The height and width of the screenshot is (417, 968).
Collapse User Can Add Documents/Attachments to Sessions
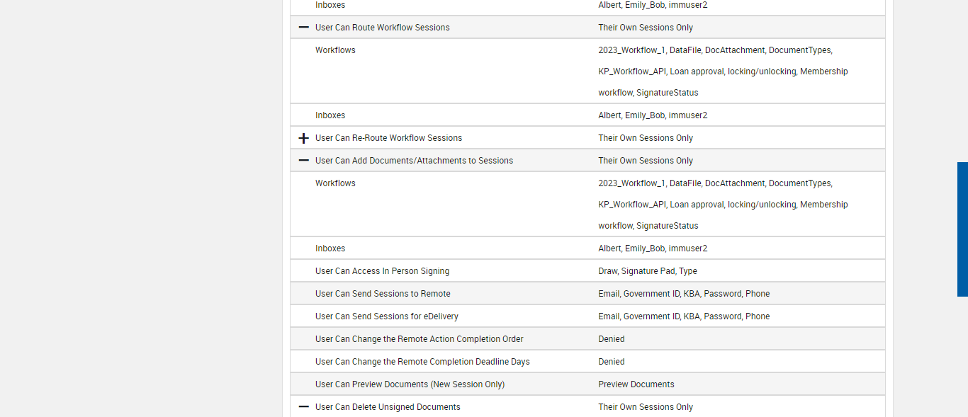[x=304, y=161]
